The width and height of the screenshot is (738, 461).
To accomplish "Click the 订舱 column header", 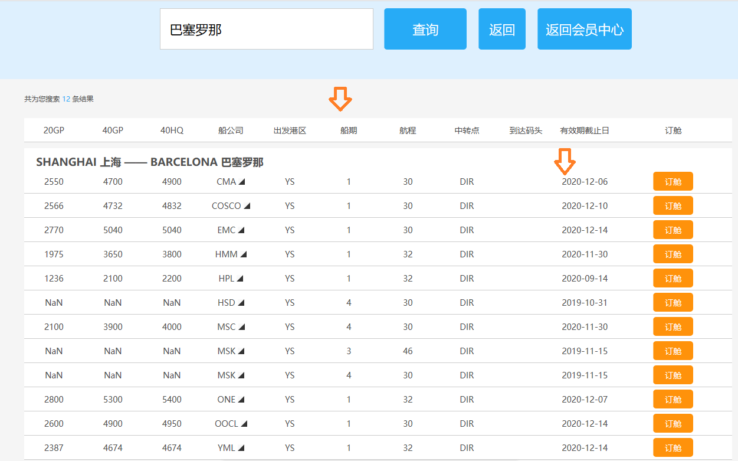I will pyautogui.click(x=673, y=130).
